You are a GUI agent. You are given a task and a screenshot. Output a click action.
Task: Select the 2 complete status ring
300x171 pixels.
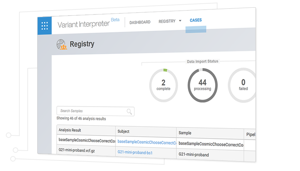pyautogui.click(x=164, y=85)
